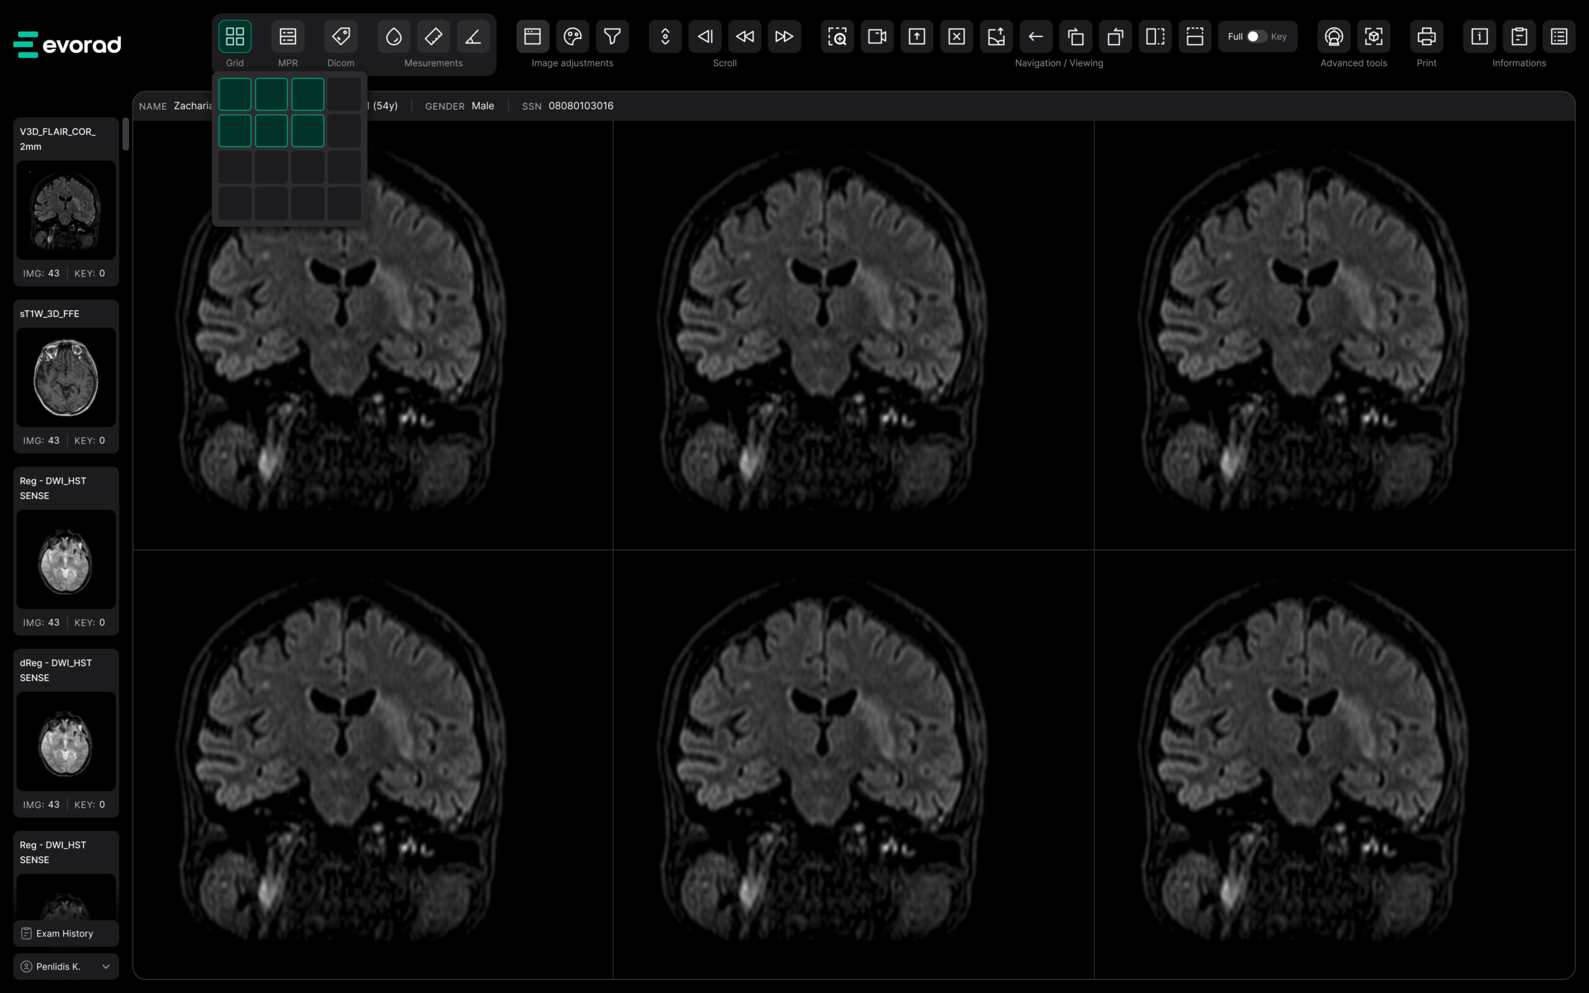Click the fast-forward scroll button
This screenshot has height=993, width=1589.
pyautogui.click(x=784, y=37)
